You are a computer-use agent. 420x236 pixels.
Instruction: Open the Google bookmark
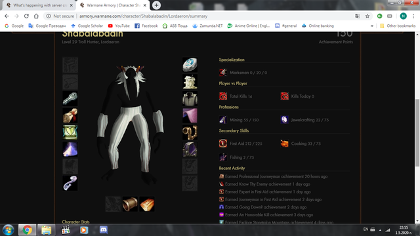pyautogui.click(x=14, y=26)
